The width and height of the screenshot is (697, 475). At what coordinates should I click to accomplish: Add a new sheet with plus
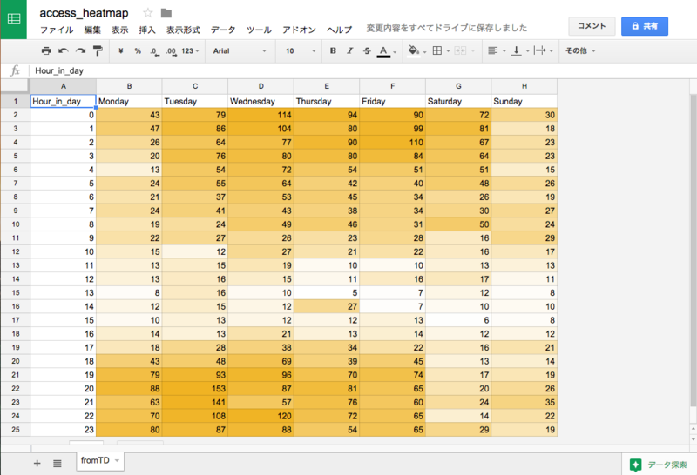37,464
